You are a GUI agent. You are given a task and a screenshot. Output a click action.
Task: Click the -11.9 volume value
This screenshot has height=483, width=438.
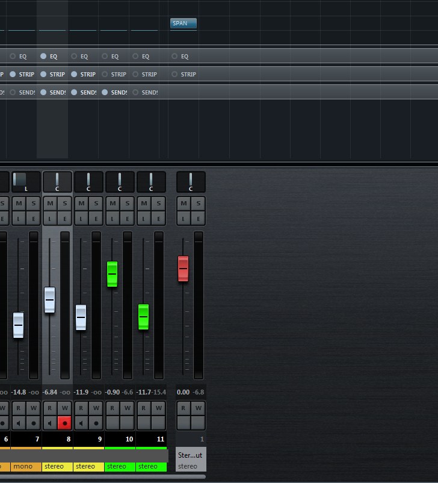click(x=82, y=392)
